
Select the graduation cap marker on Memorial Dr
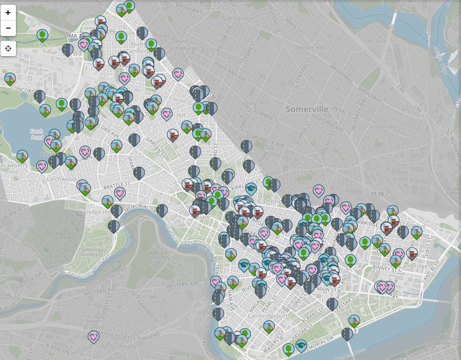(x=301, y=345)
